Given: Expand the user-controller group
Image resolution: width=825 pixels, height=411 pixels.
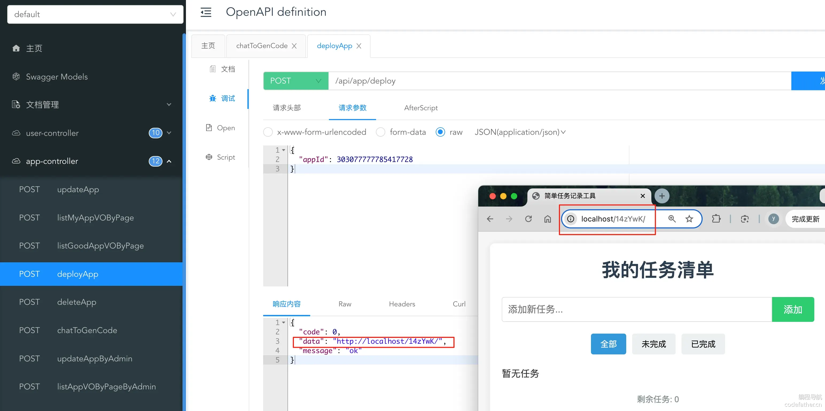Looking at the screenshot, I should pyautogui.click(x=169, y=133).
